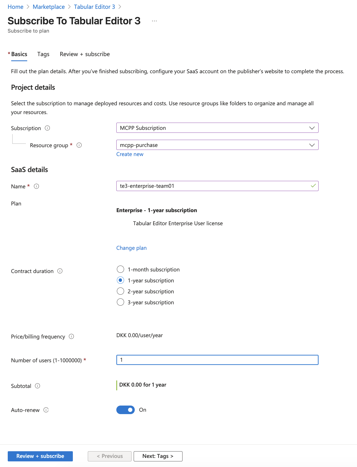This screenshot has height=467, width=357.
Task: Select the 1-month subscription option
Action: (x=120, y=269)
